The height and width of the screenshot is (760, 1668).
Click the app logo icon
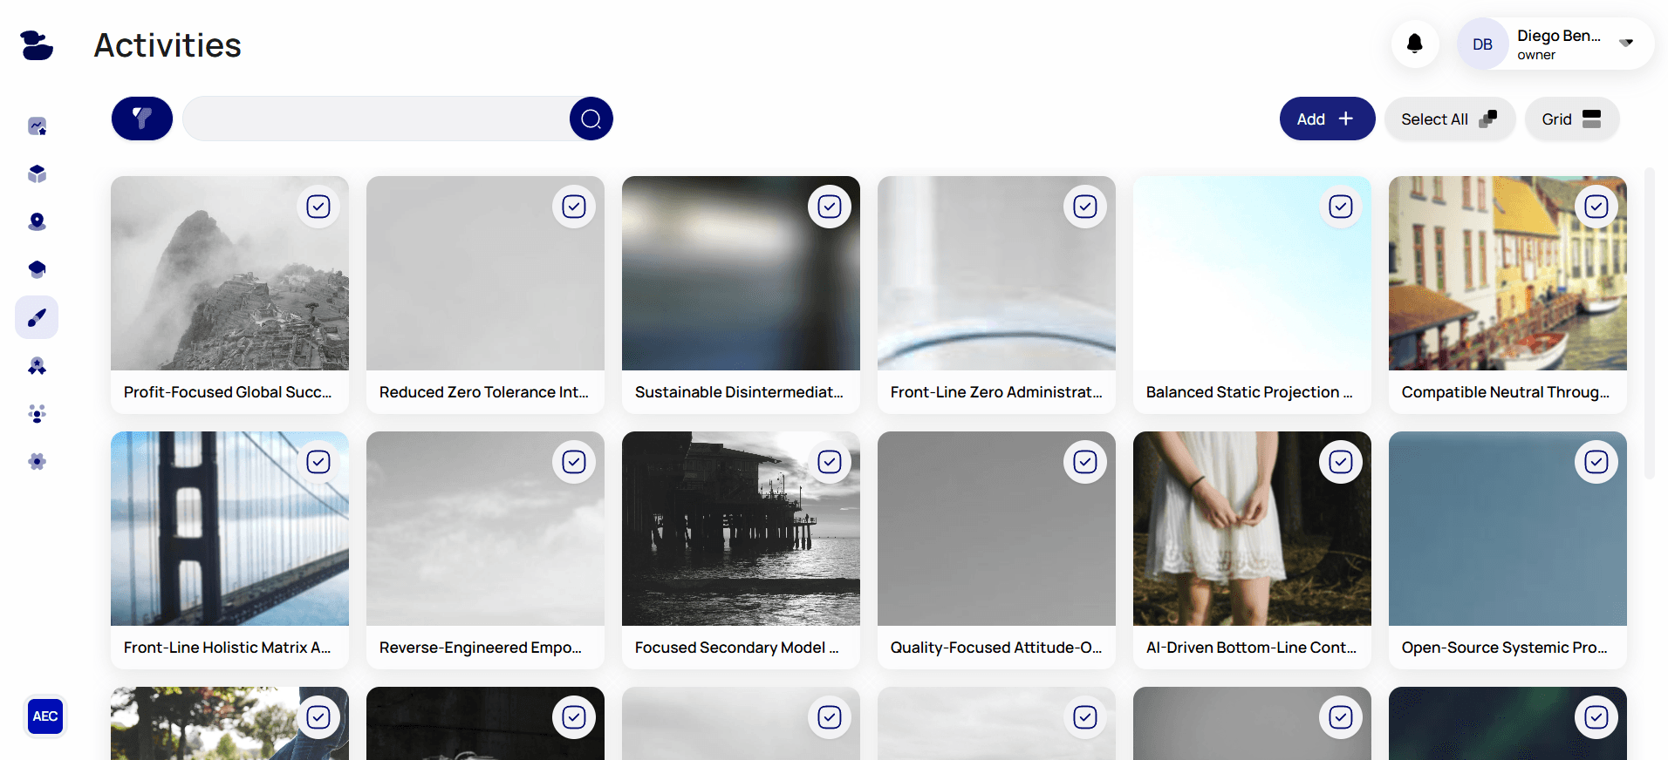[x=37, y=45]
